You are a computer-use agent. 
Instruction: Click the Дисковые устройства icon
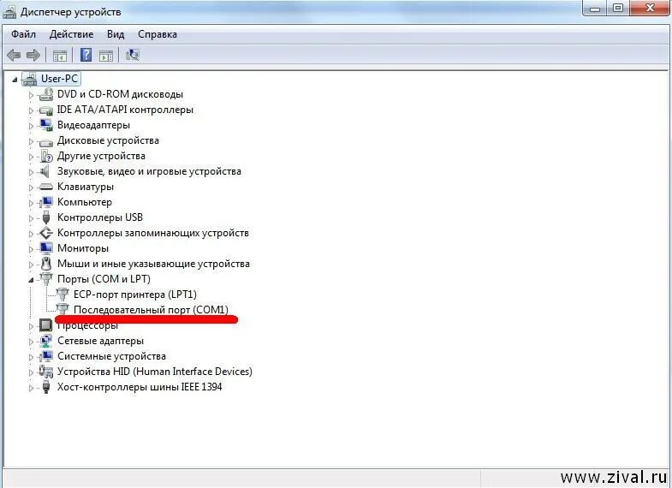pos(46,141)
